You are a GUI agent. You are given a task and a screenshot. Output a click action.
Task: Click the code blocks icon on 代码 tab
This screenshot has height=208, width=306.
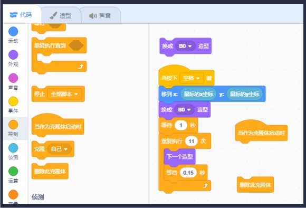point(14,15)
